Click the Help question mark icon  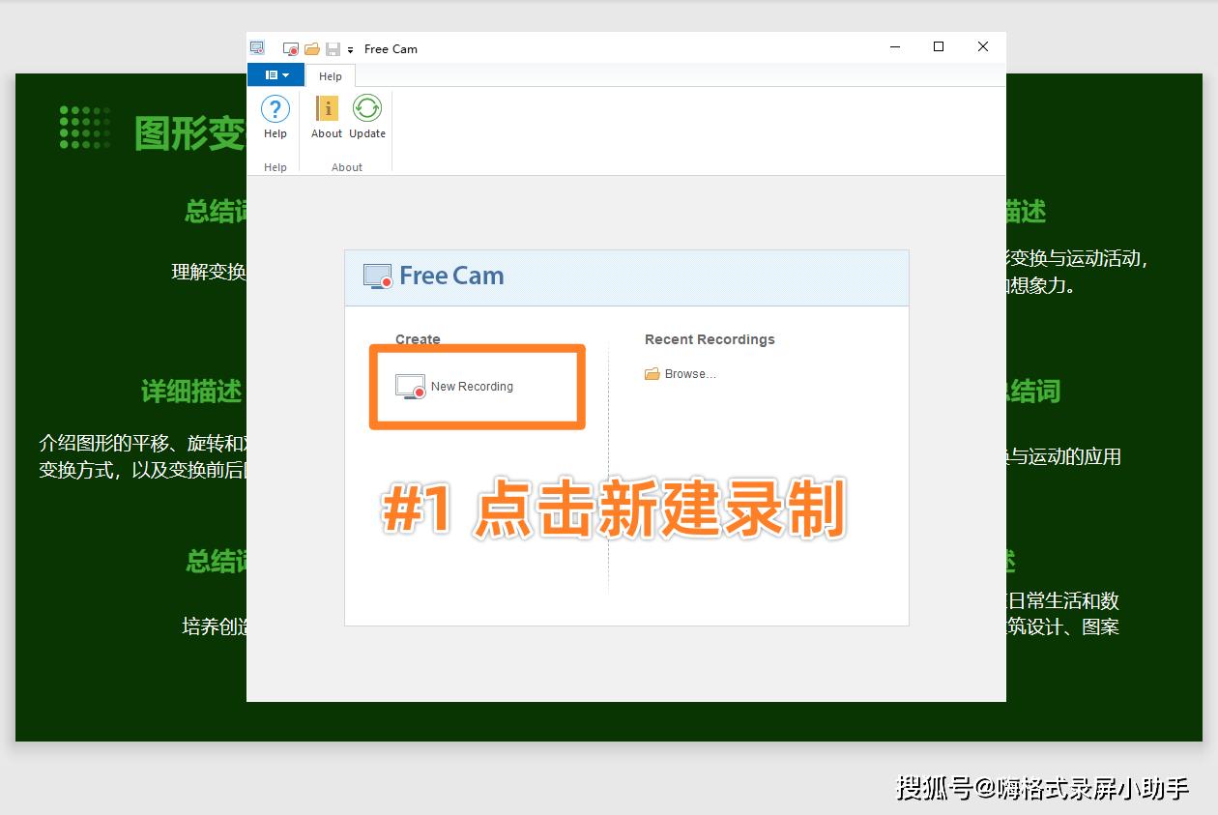[275, 109]
